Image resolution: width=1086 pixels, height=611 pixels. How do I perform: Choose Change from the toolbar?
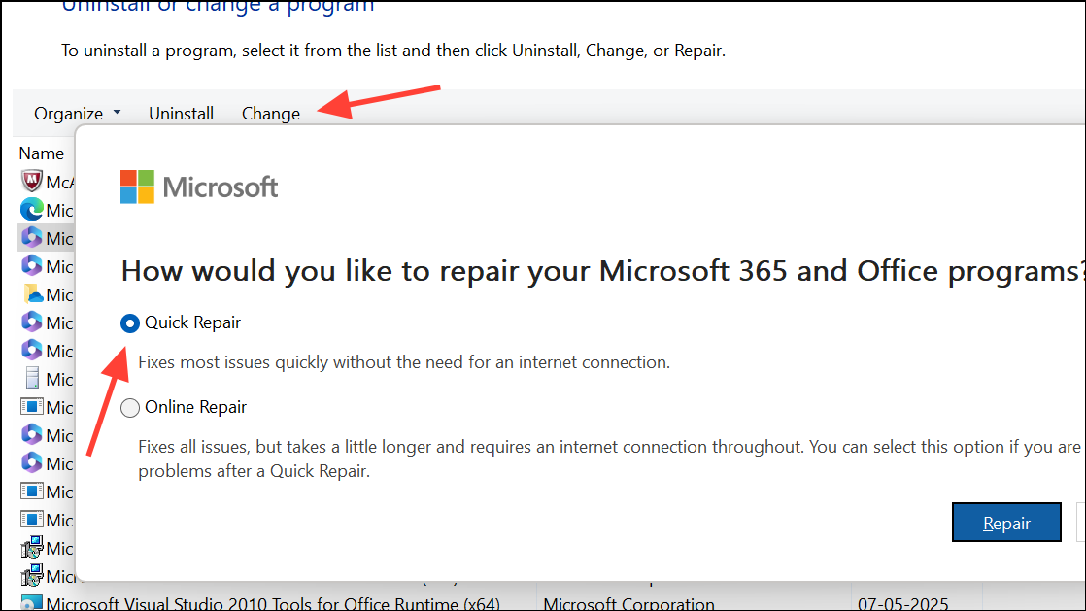(270, 113)
